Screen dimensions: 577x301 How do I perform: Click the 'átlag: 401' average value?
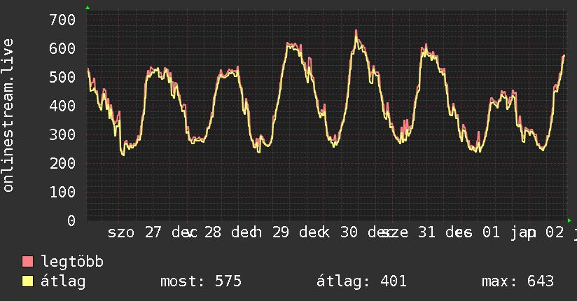(x=361, y=281)
